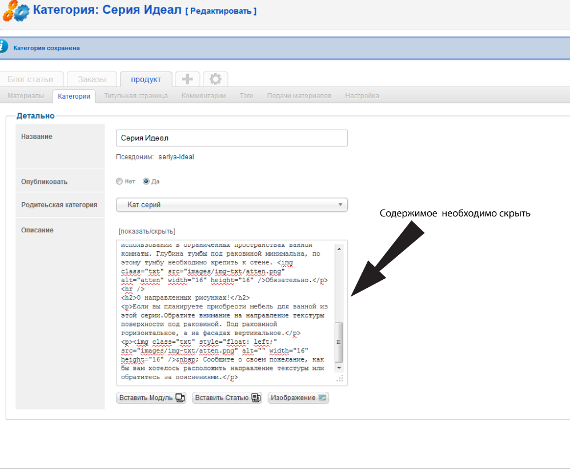
Task: Open the gear settings tab
Action: point(215,79)
